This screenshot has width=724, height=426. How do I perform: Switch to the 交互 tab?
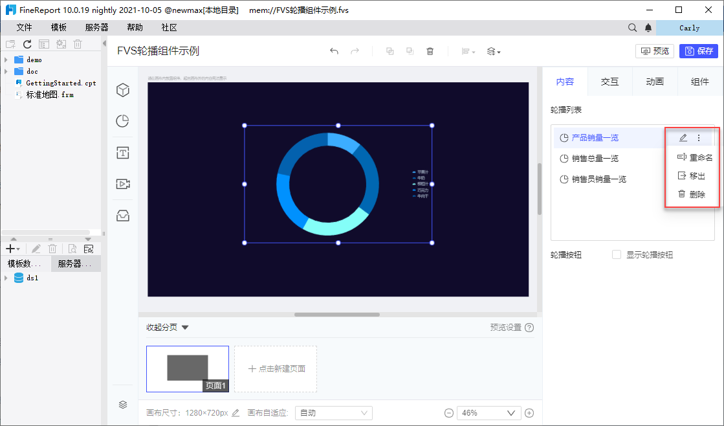609,82
